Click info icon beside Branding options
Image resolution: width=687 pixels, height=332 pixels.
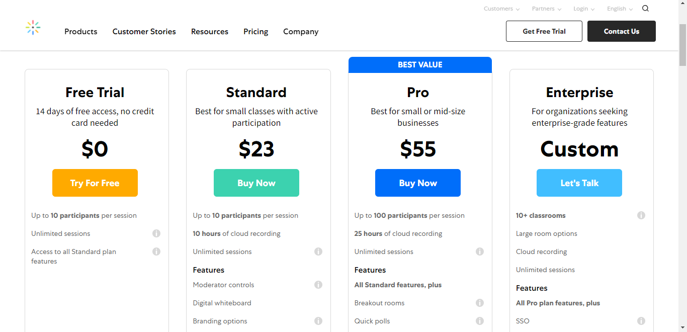point(318,321)
